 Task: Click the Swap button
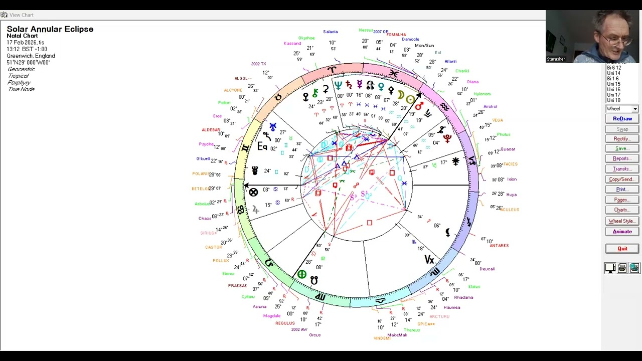click(x=622, y=129)
